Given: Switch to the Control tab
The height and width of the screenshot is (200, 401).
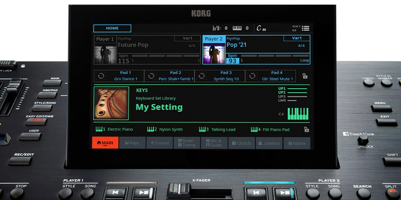Looking at the screenshot, I should [160, 143].
